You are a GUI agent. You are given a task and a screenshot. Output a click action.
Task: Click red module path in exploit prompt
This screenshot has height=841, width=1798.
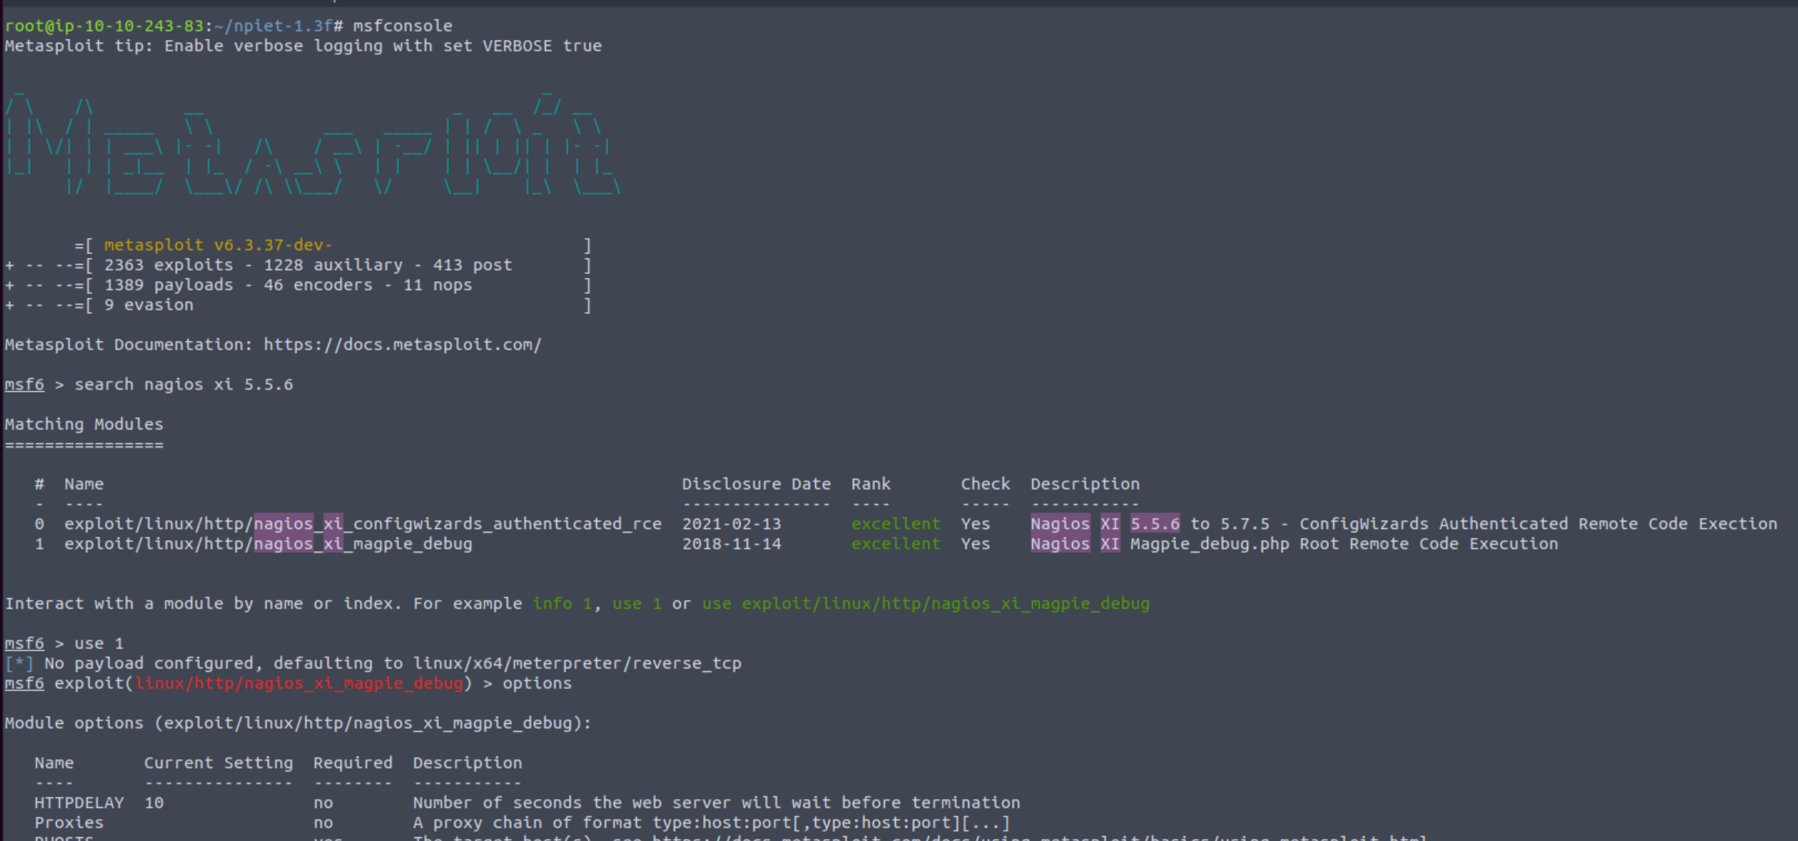pos(299,683)
